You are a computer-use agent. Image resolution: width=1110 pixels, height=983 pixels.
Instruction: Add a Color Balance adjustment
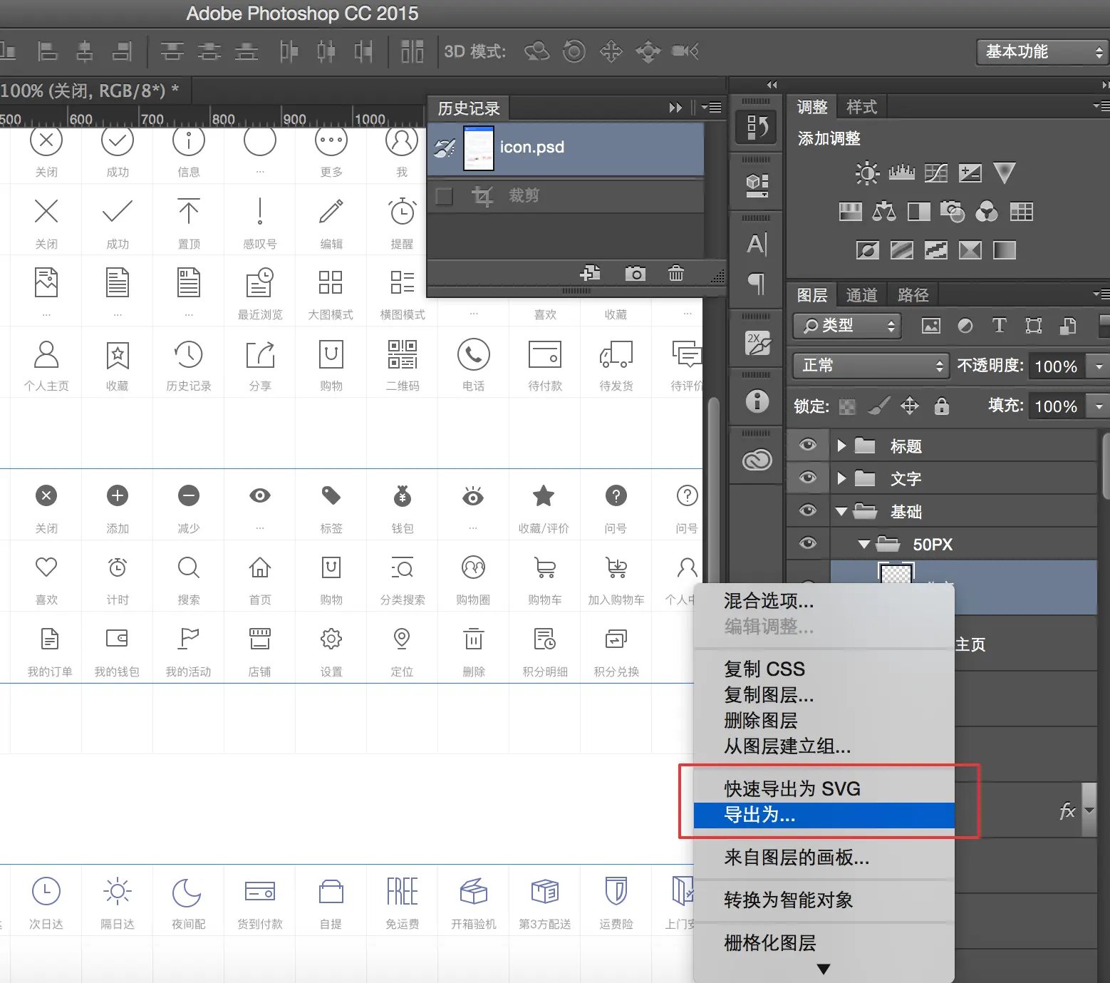(884, 212)
